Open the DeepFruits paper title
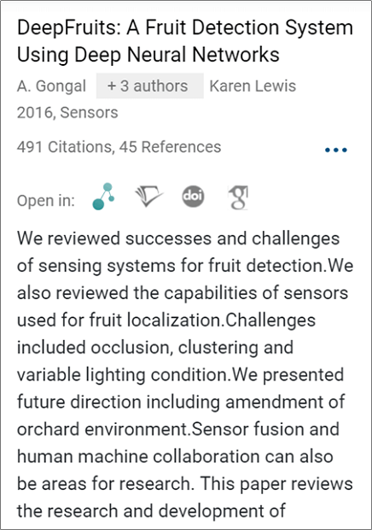372x530 pixels. point(185,41)
